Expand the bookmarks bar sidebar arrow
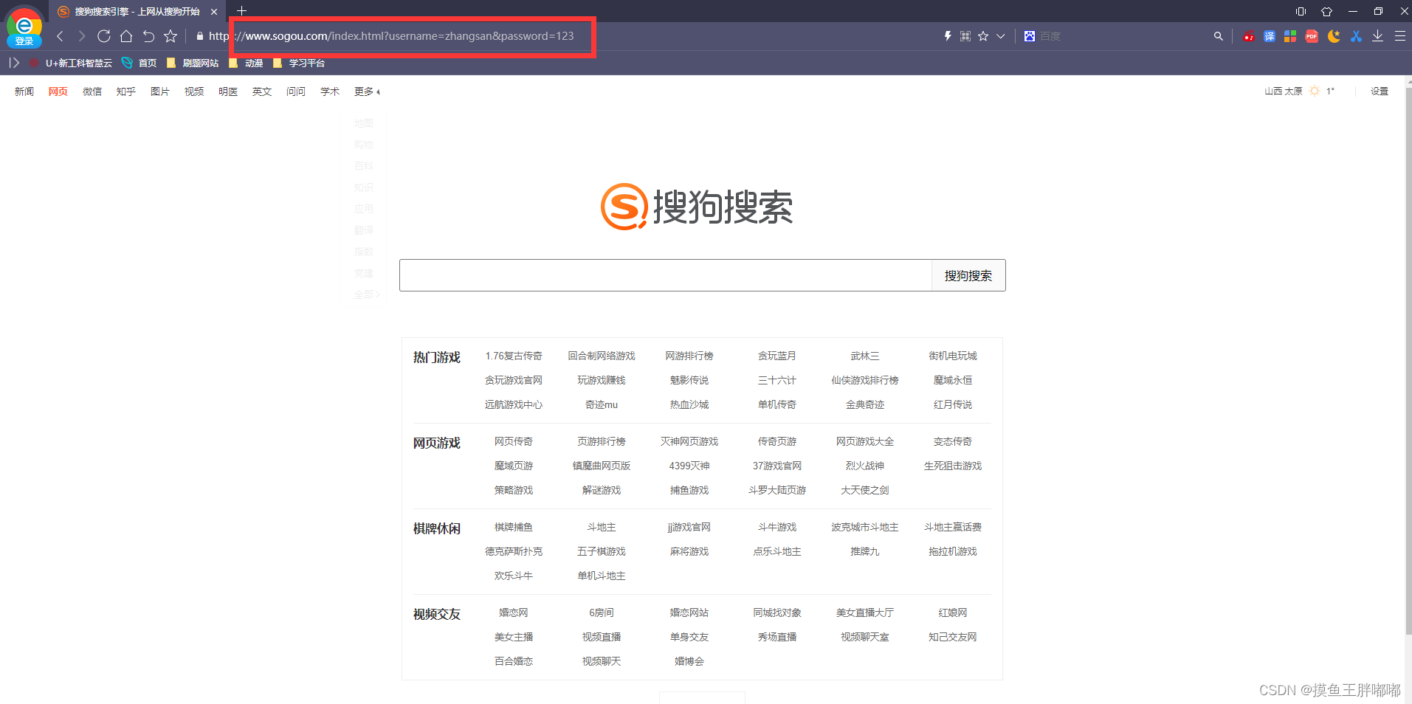 pyautogui.click(x=14, y=63)
